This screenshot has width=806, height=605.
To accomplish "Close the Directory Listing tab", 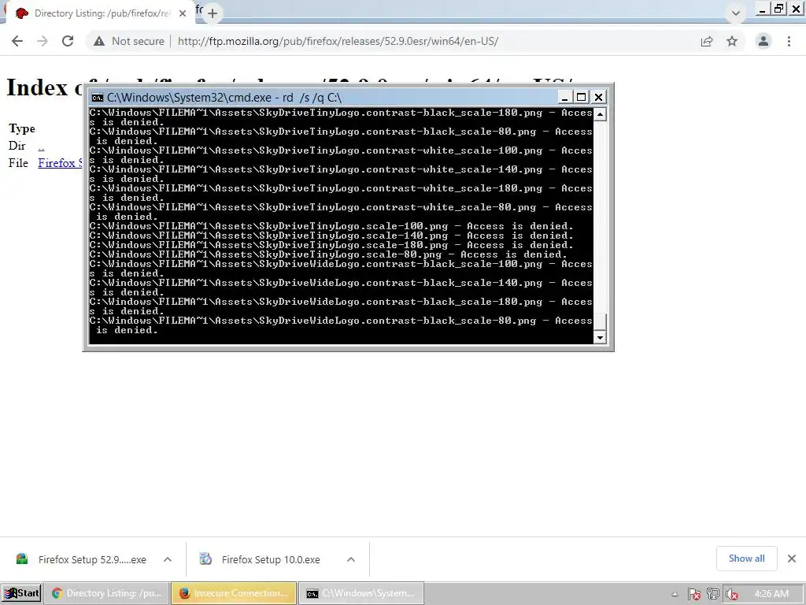I will pos(183,13).
